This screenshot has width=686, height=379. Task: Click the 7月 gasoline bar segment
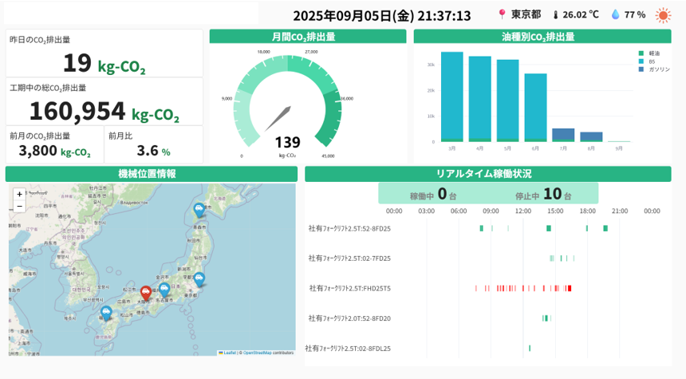click(x=563, y=134)
